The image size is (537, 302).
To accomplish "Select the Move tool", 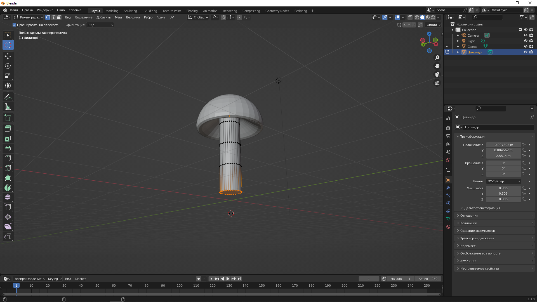I will point(8,56).
